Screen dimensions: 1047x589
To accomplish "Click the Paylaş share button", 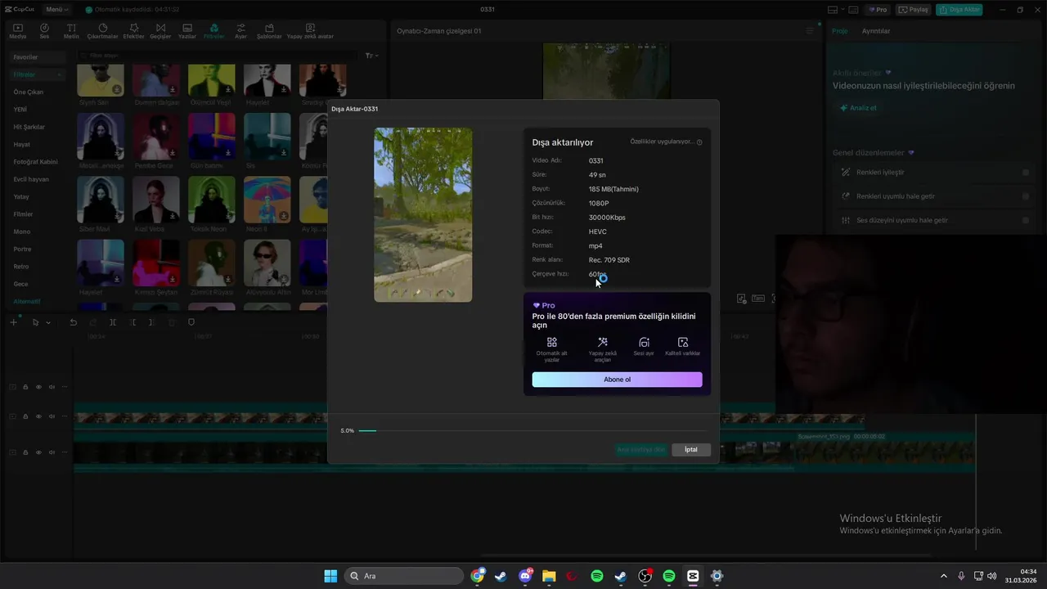I will pos(914,10).
